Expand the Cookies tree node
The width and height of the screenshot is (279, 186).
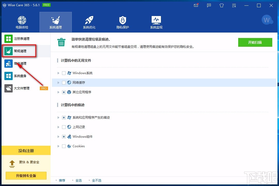click(58, 146)
